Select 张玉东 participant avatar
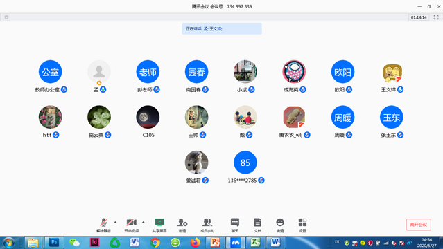443x249 pixels. [392, 117]
